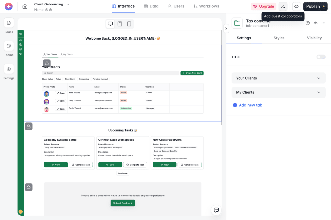Click the book icon in green sidebar

click(20, 54)
